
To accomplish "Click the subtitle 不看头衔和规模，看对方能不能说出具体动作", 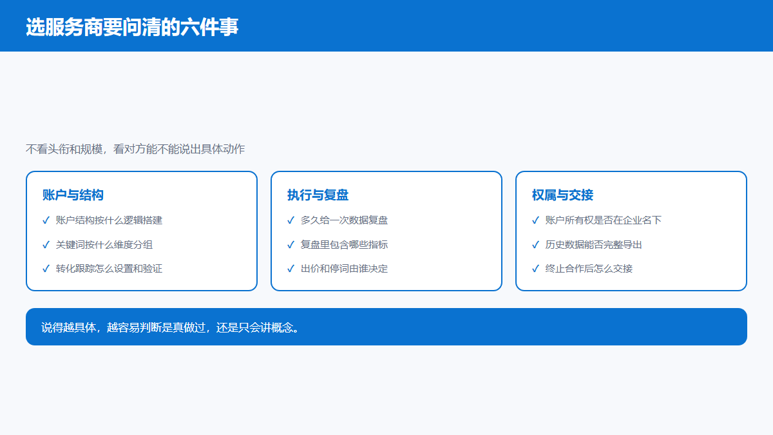I will pyautogui.click(x=135, y=149).
